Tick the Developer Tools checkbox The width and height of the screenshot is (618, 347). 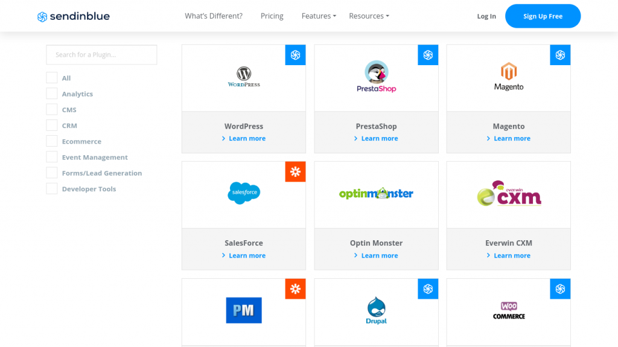(x=52, y=188)
